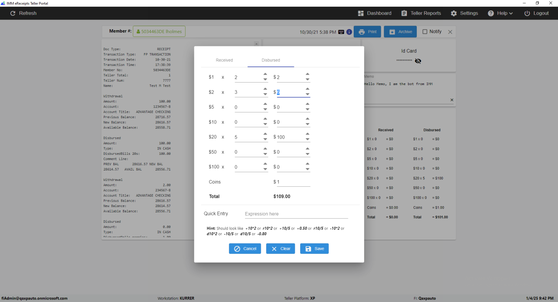The image size is (558, 302).
Task: Focus the Coins amount field
Action: coord(294,182)
